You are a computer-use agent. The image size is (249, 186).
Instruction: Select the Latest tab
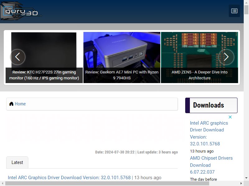[17, 162]
